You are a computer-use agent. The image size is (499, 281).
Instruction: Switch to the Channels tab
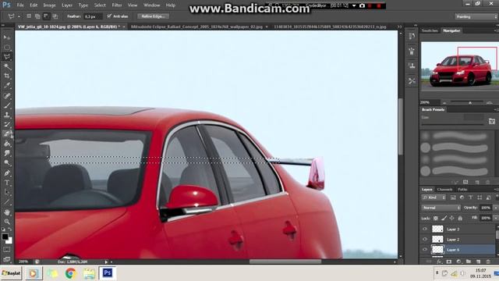click(x=444, y=190)
